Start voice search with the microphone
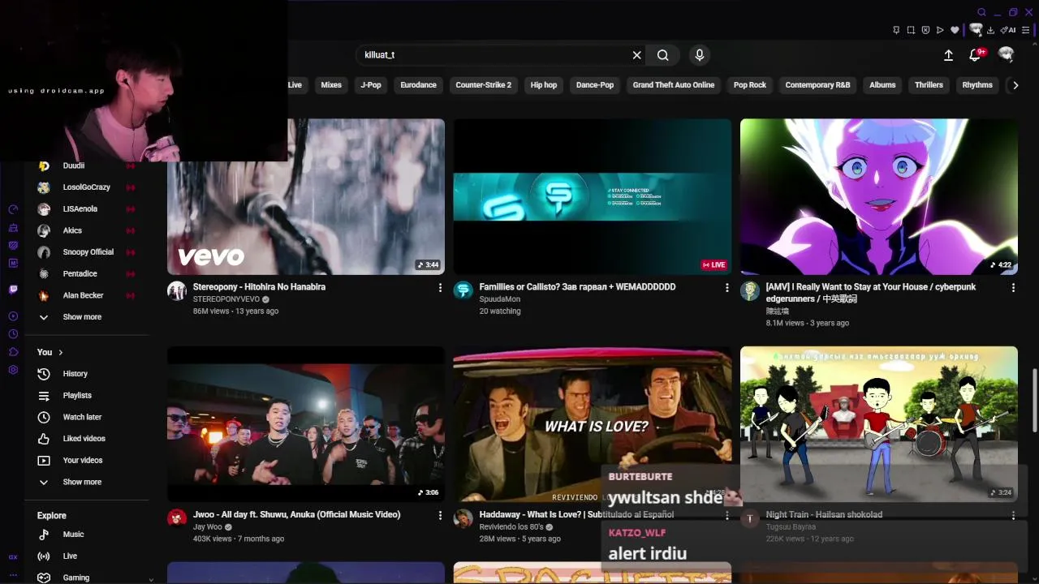Image resolution: width=1039 pixels, height=584 pixels. pos(700,55)
